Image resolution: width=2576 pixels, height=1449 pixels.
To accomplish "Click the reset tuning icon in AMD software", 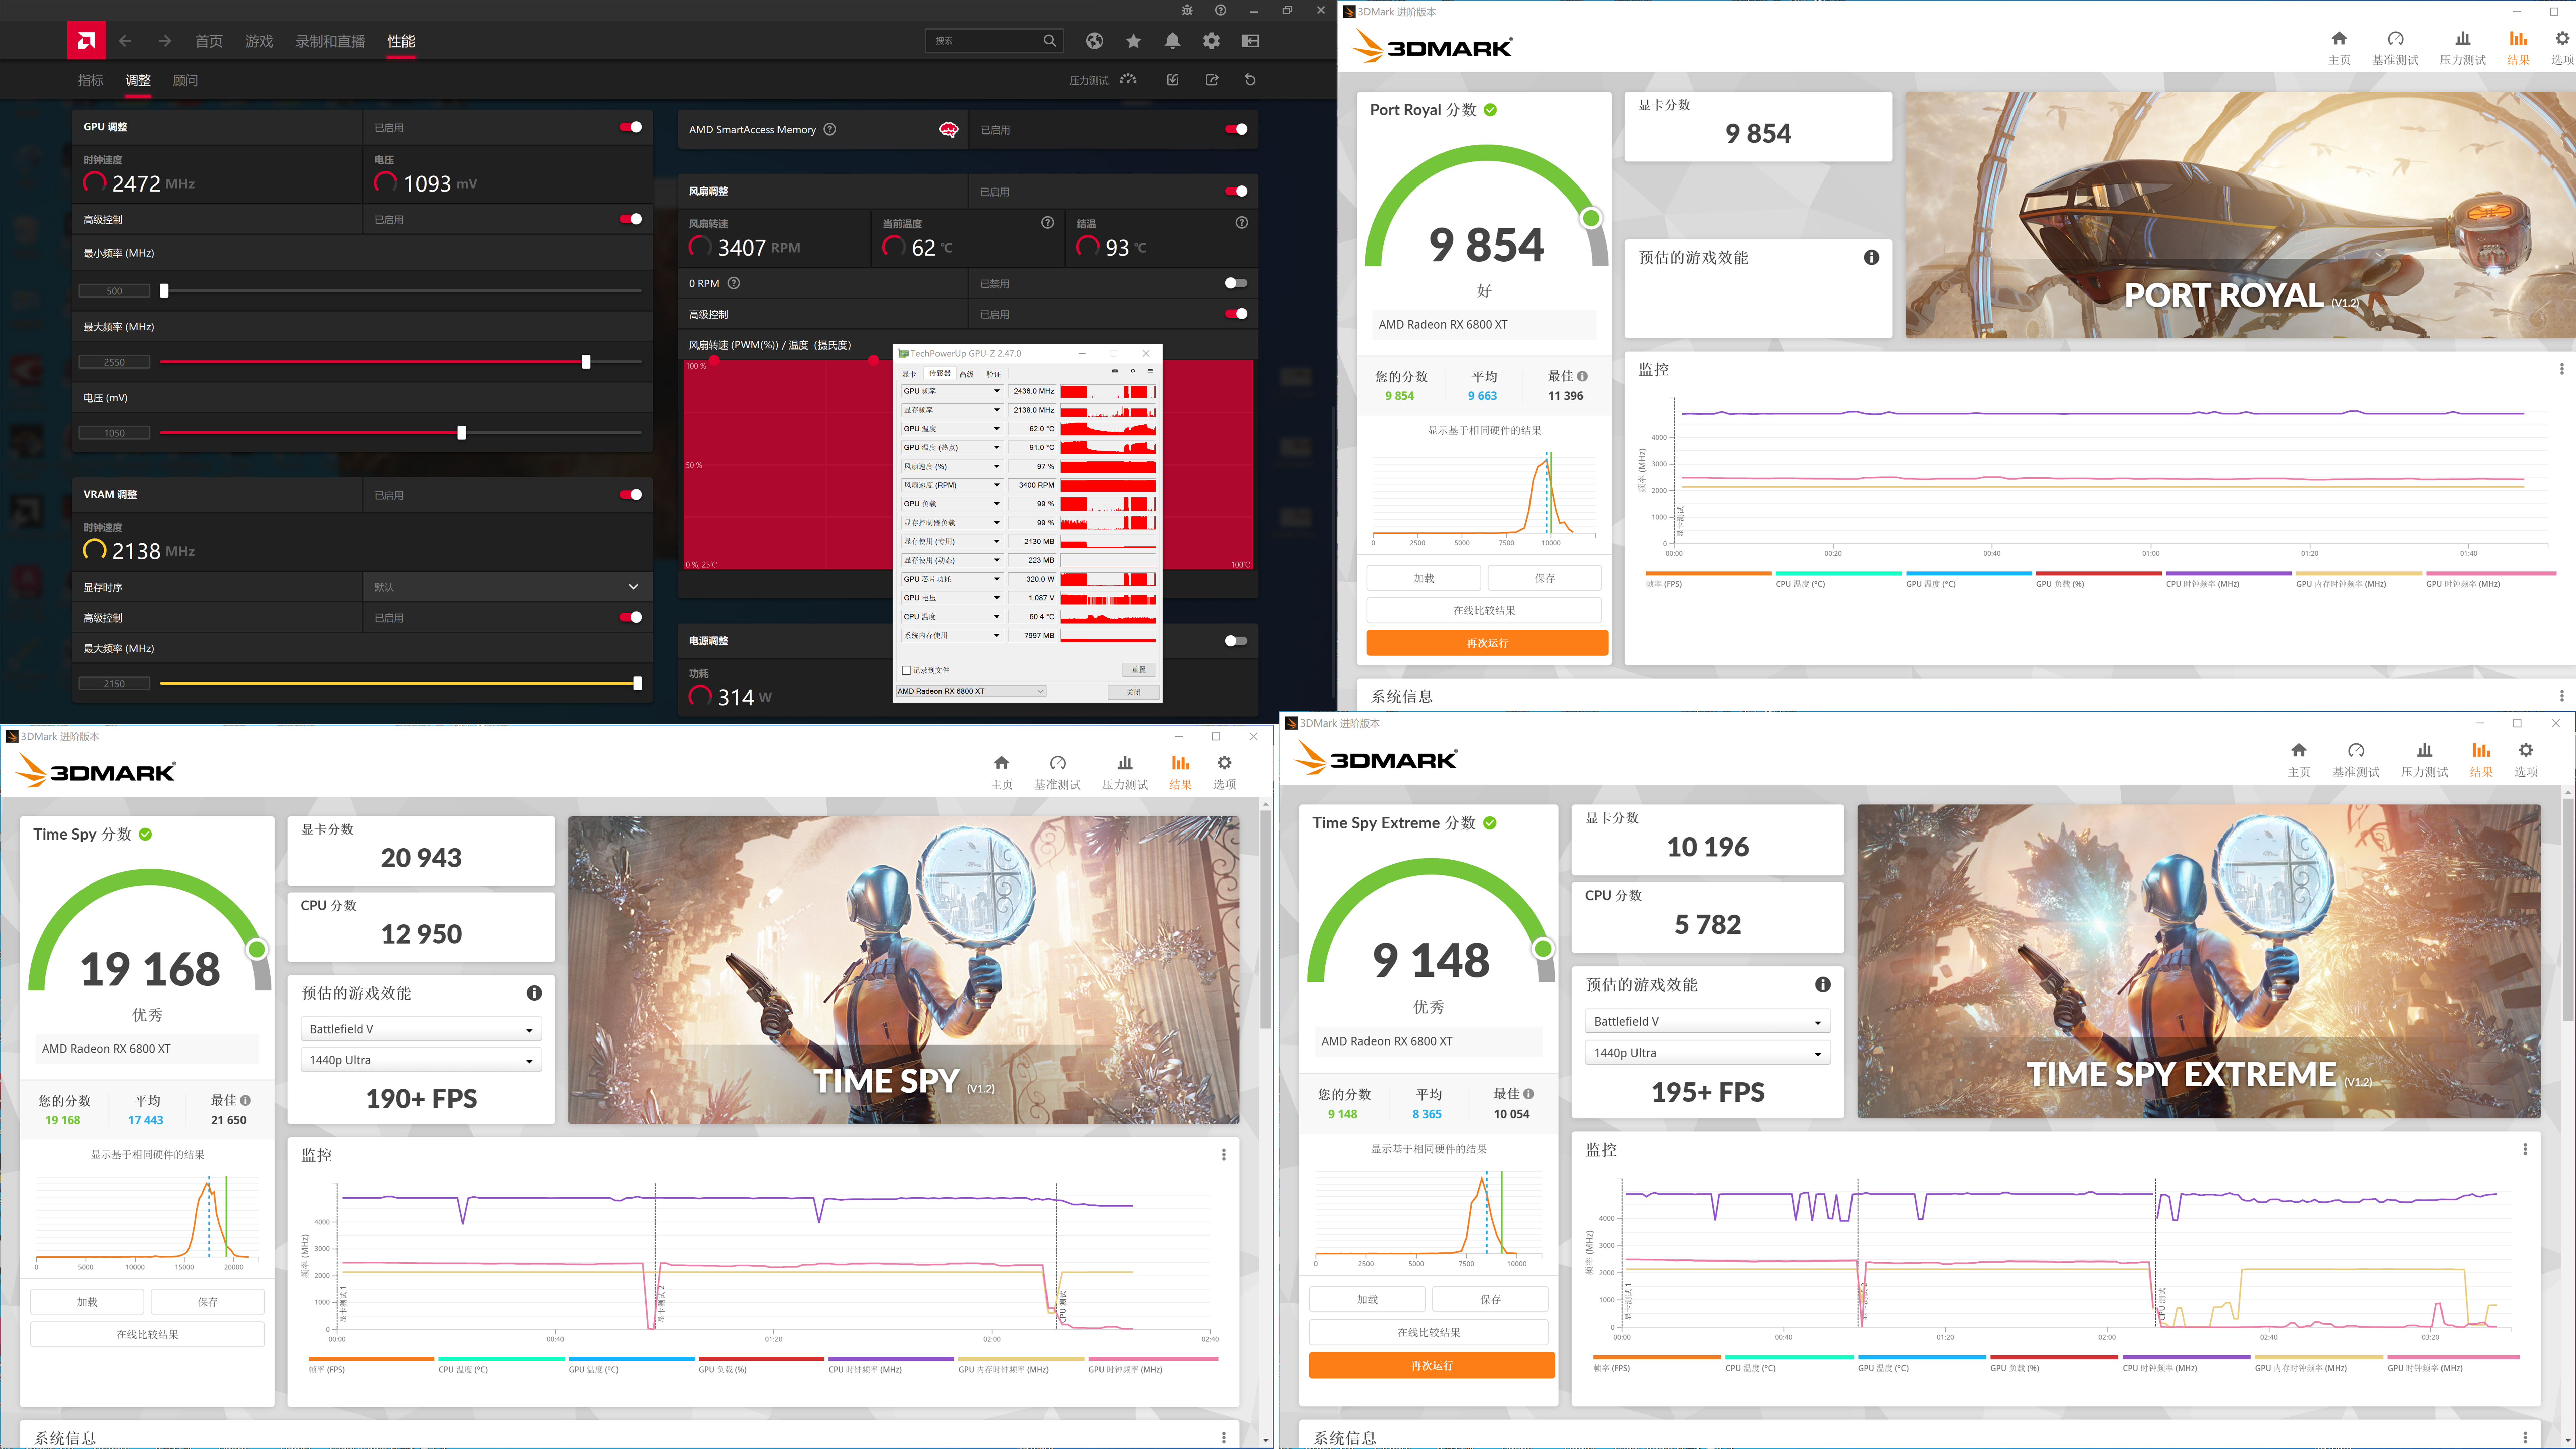I will [1250, 80].
